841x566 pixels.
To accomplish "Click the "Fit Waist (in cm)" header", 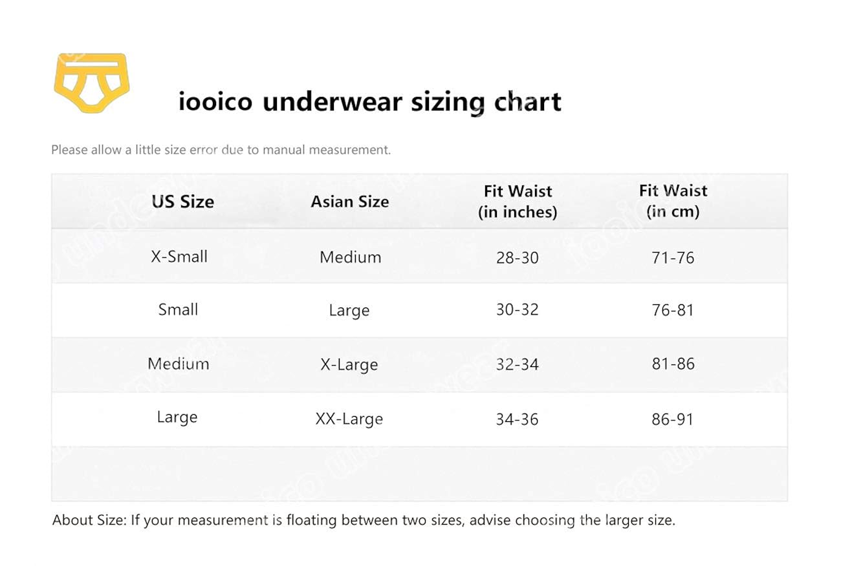I will click(673, 201).
